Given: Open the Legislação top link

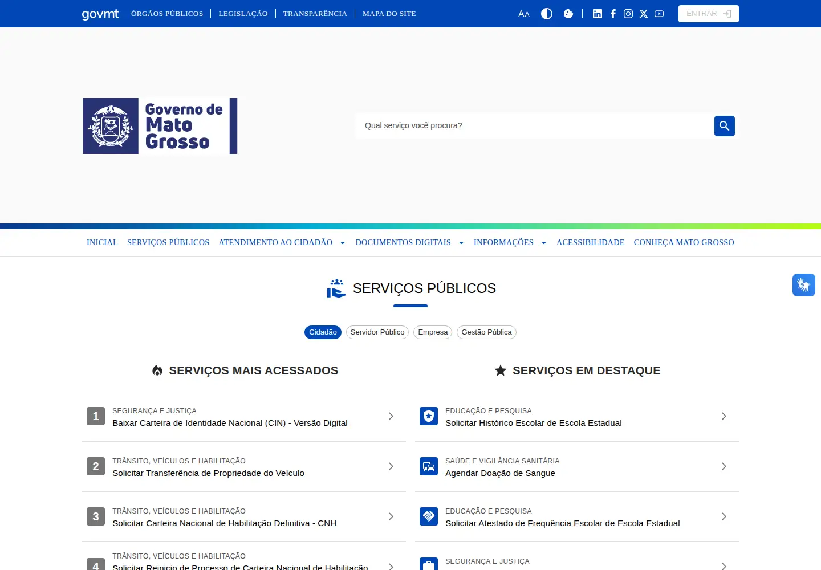Looking at the screenshot, I should point(243,14).
